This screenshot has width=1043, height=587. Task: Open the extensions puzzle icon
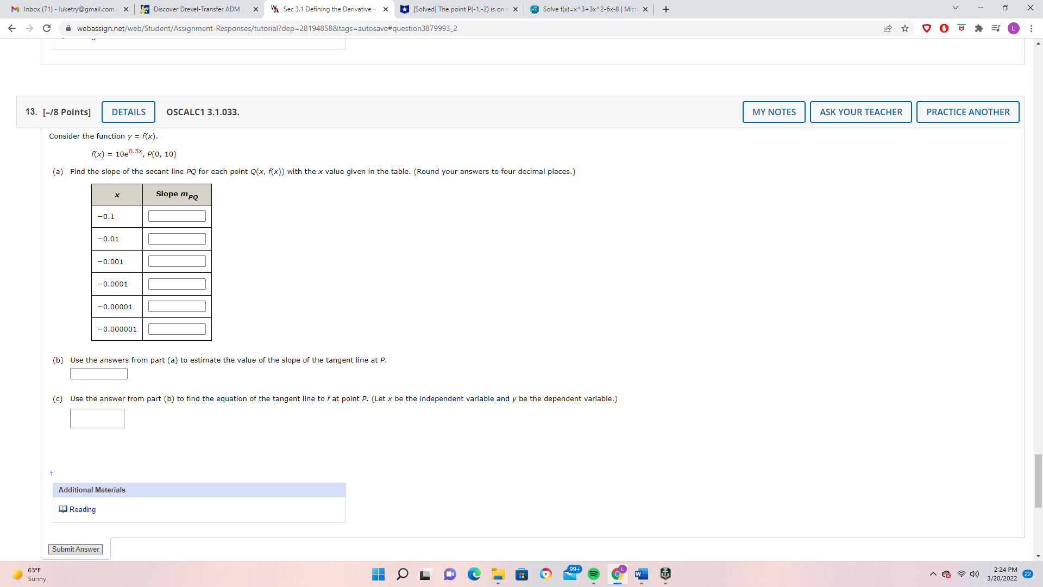click(978, 28)
